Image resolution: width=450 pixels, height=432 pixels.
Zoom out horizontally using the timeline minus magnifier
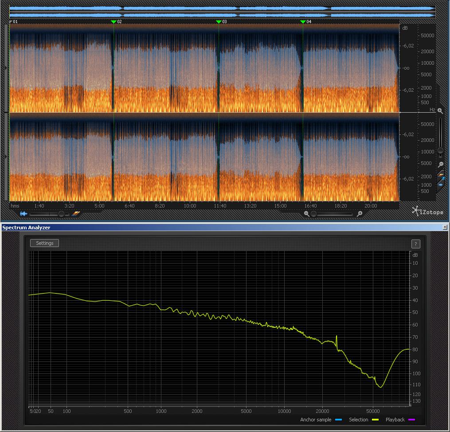[x=306, y=213]
